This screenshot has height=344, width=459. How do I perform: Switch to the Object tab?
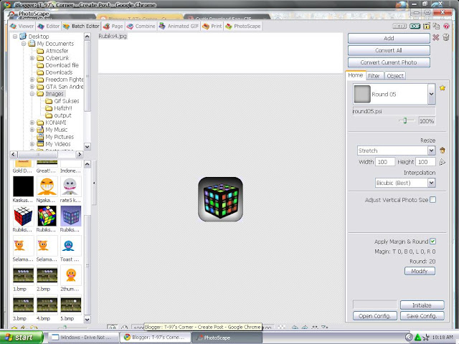pyautogui.click(x=395, y=76)
